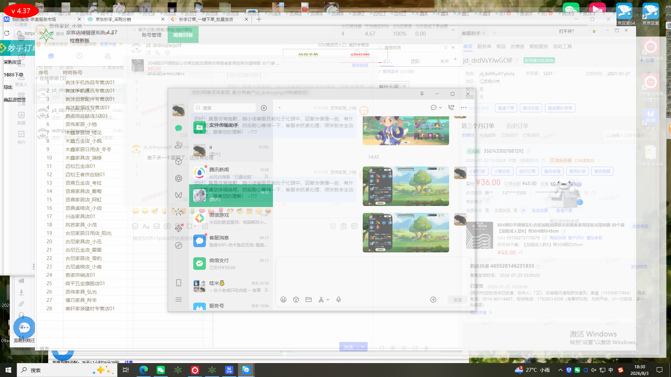Switch to the 咚咚回复 tab
Image resolution: width=671 pixels, height=377 pixels.
(x=183, y=35)
